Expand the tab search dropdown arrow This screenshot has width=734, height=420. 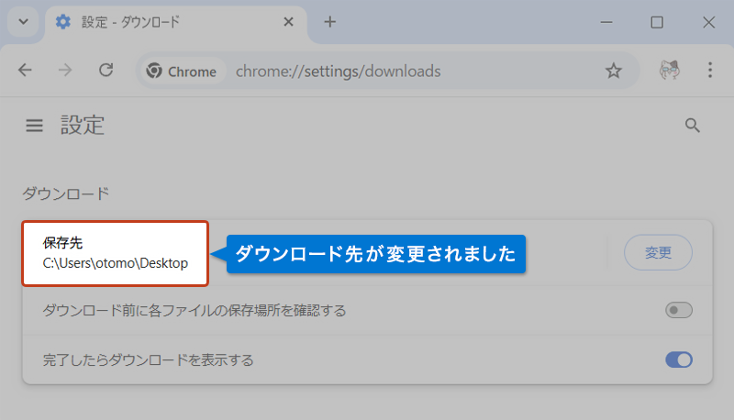(x=22, y=22)
